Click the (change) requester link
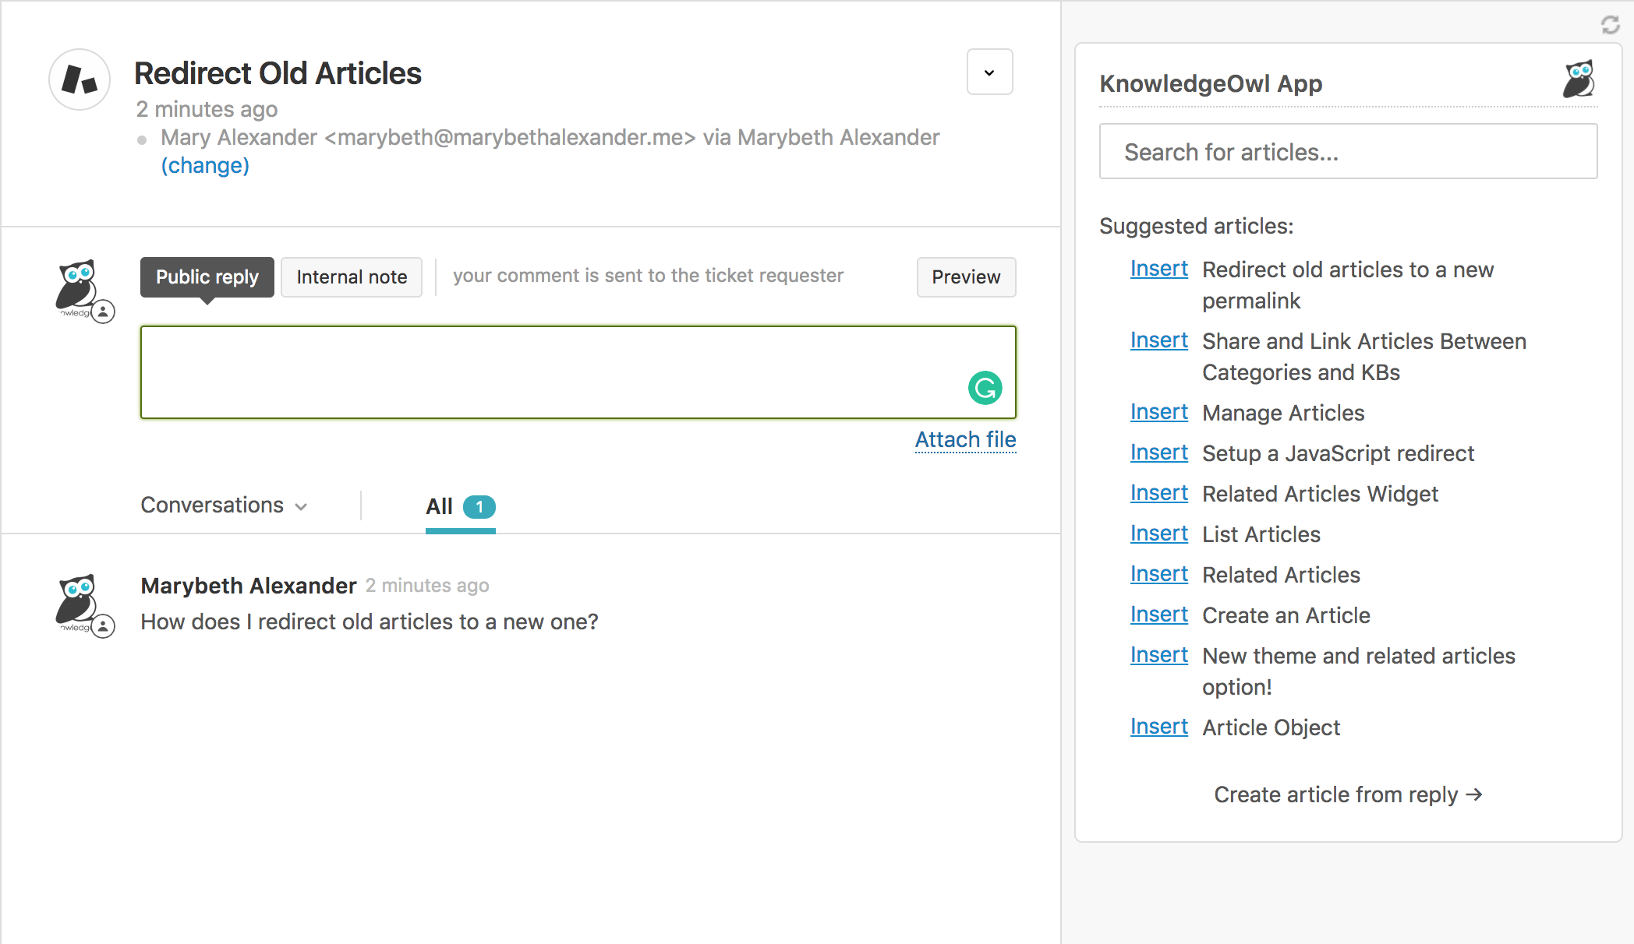Viewport: 1634px width, 944px height. click(205, 165)
